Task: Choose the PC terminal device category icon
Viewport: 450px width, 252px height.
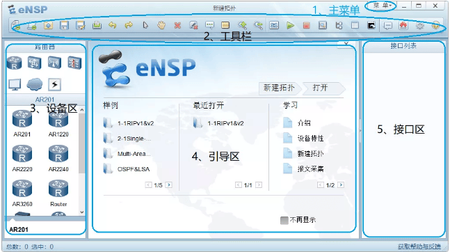Action: pos(15,84)
